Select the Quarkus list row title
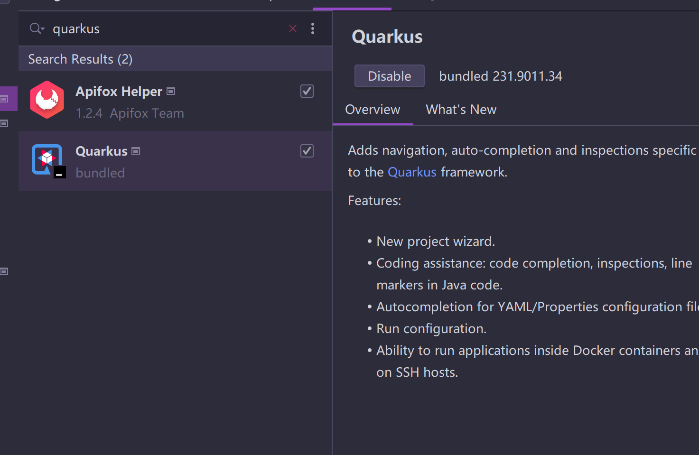 [x=102, y=151]
